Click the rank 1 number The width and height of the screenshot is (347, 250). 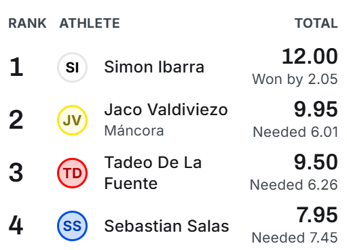coord(16,67)
